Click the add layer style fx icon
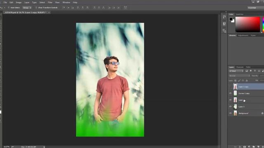264x148 pixels. pos(240,147)
